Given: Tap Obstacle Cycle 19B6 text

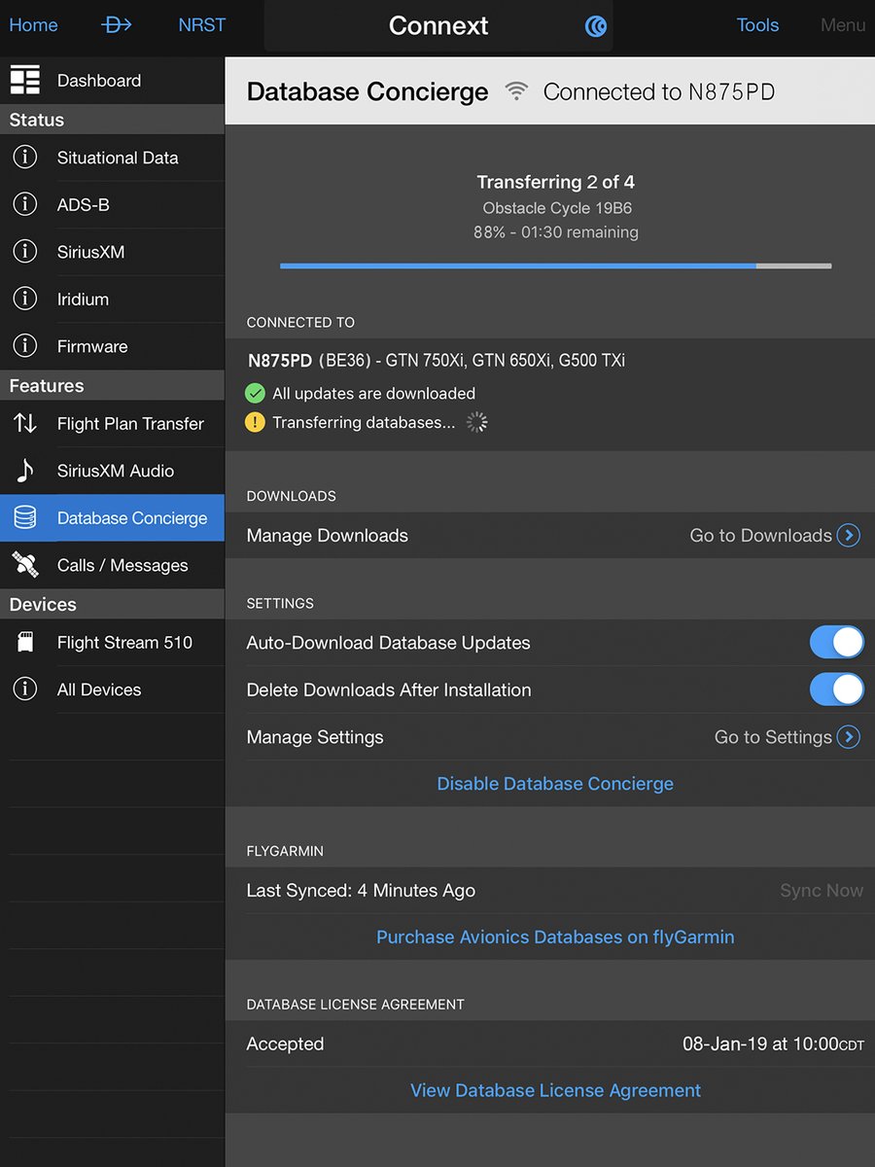Looking at the screenshot, I should coord(557,208).
